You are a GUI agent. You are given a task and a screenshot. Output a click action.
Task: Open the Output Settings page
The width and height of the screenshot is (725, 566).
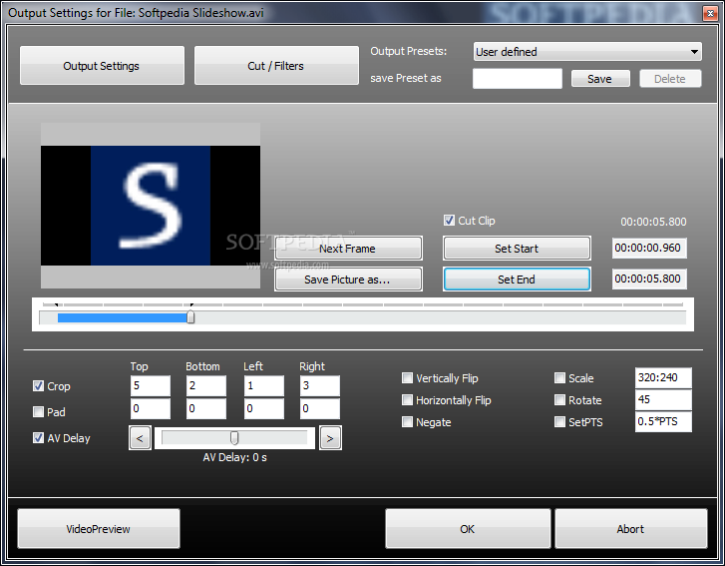click(x=102, y=65)
